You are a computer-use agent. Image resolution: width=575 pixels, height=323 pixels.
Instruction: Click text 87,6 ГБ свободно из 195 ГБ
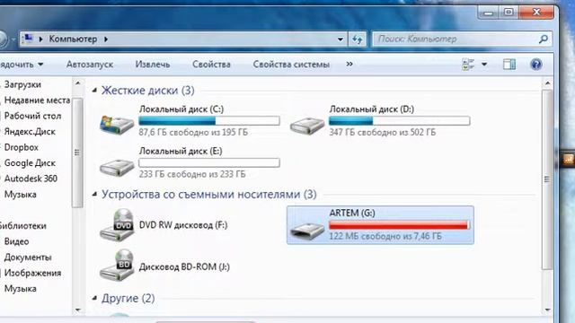coord(193,132)
